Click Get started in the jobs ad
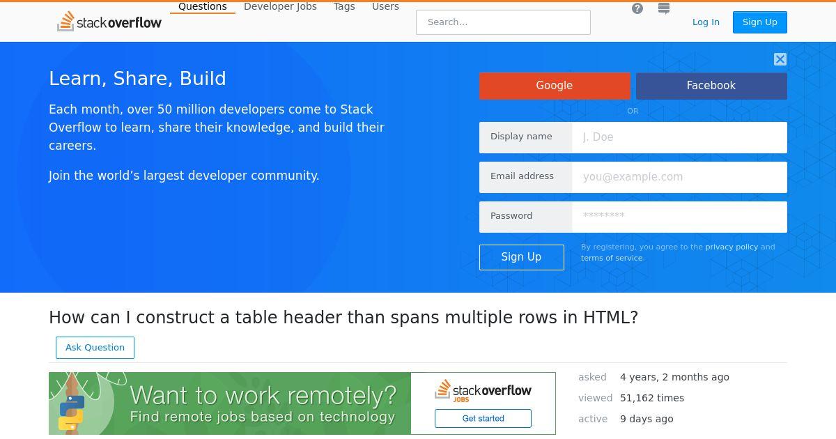This screenshot has width=836, height=439. click(x=483, y=418)
